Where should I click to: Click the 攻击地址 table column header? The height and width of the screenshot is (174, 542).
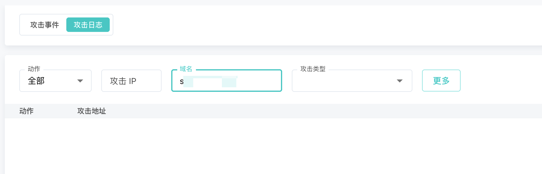click(92, 111)
